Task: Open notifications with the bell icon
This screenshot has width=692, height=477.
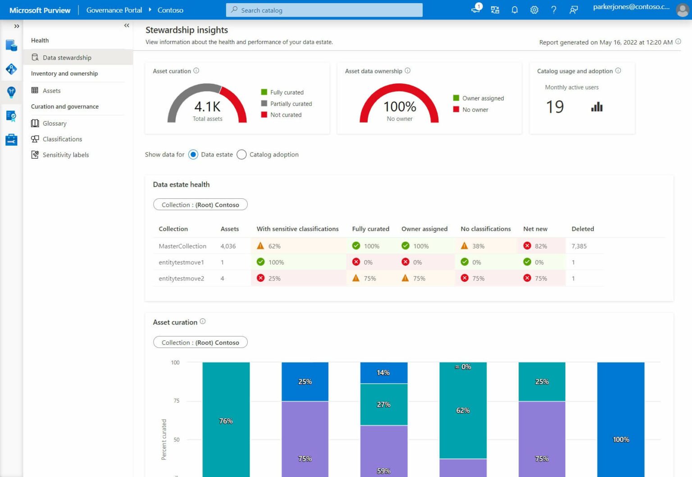Action: 514,9
